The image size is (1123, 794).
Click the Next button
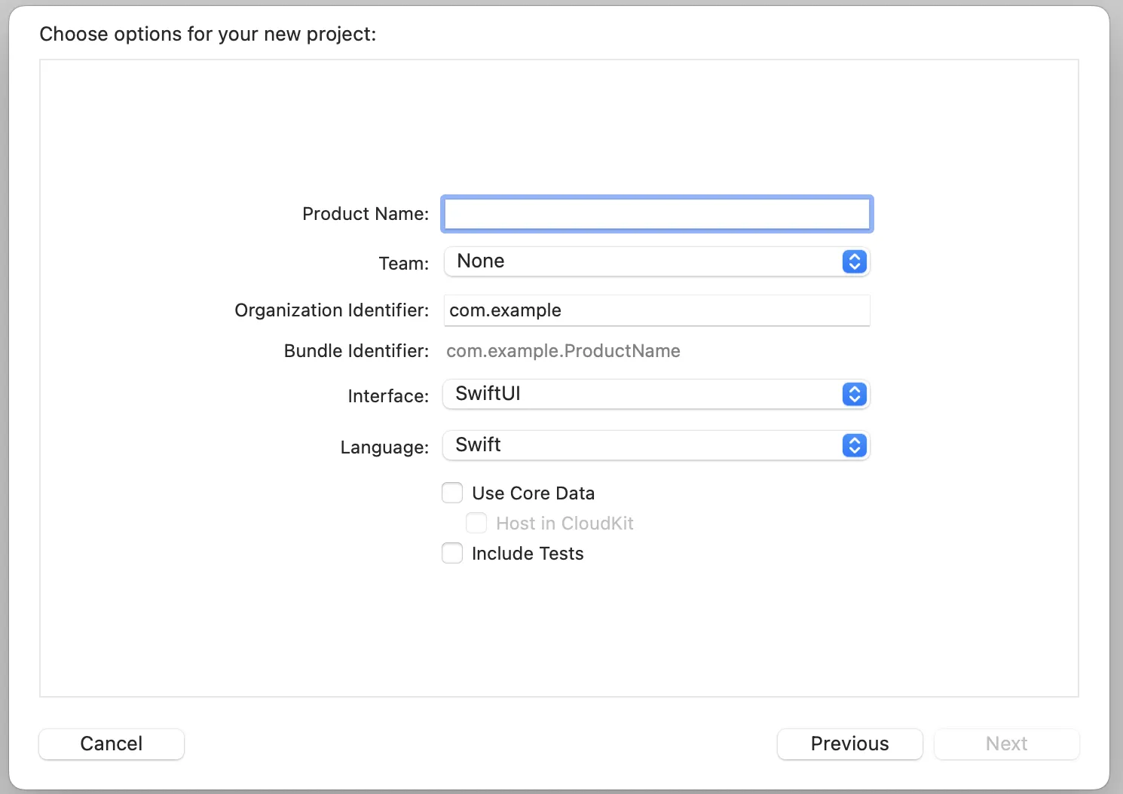(x=1006, y=744)
